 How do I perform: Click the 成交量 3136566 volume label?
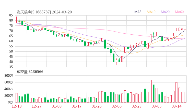[30, 72]
